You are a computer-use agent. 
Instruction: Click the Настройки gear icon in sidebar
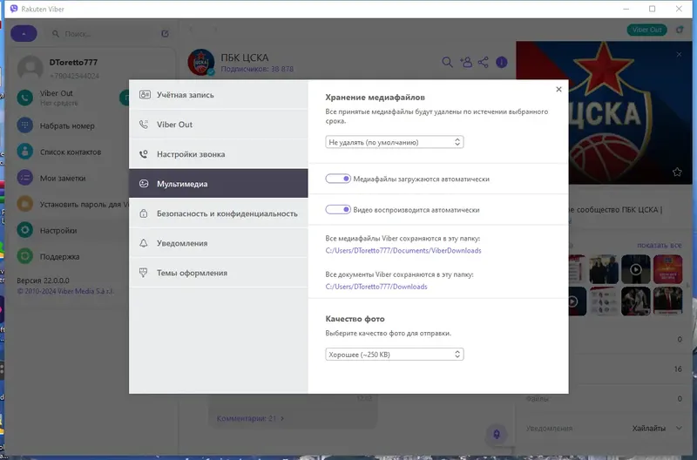point(25,230)
